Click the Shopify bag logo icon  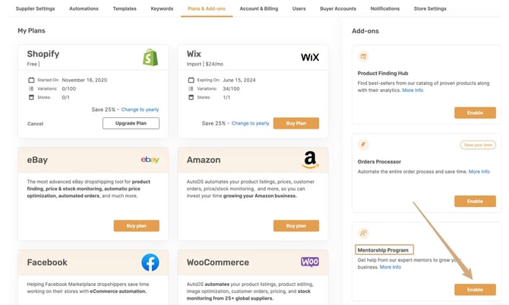tap(150, 57)
